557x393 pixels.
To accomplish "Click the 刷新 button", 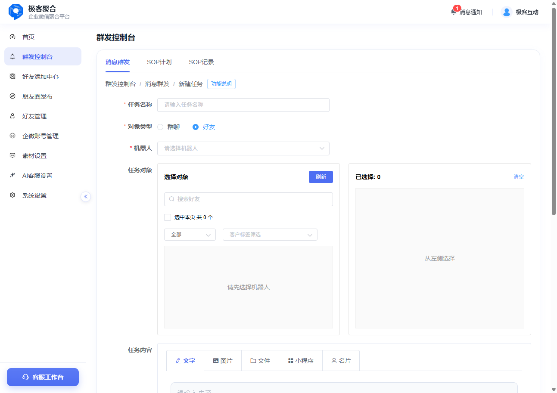I will [321, 177].
